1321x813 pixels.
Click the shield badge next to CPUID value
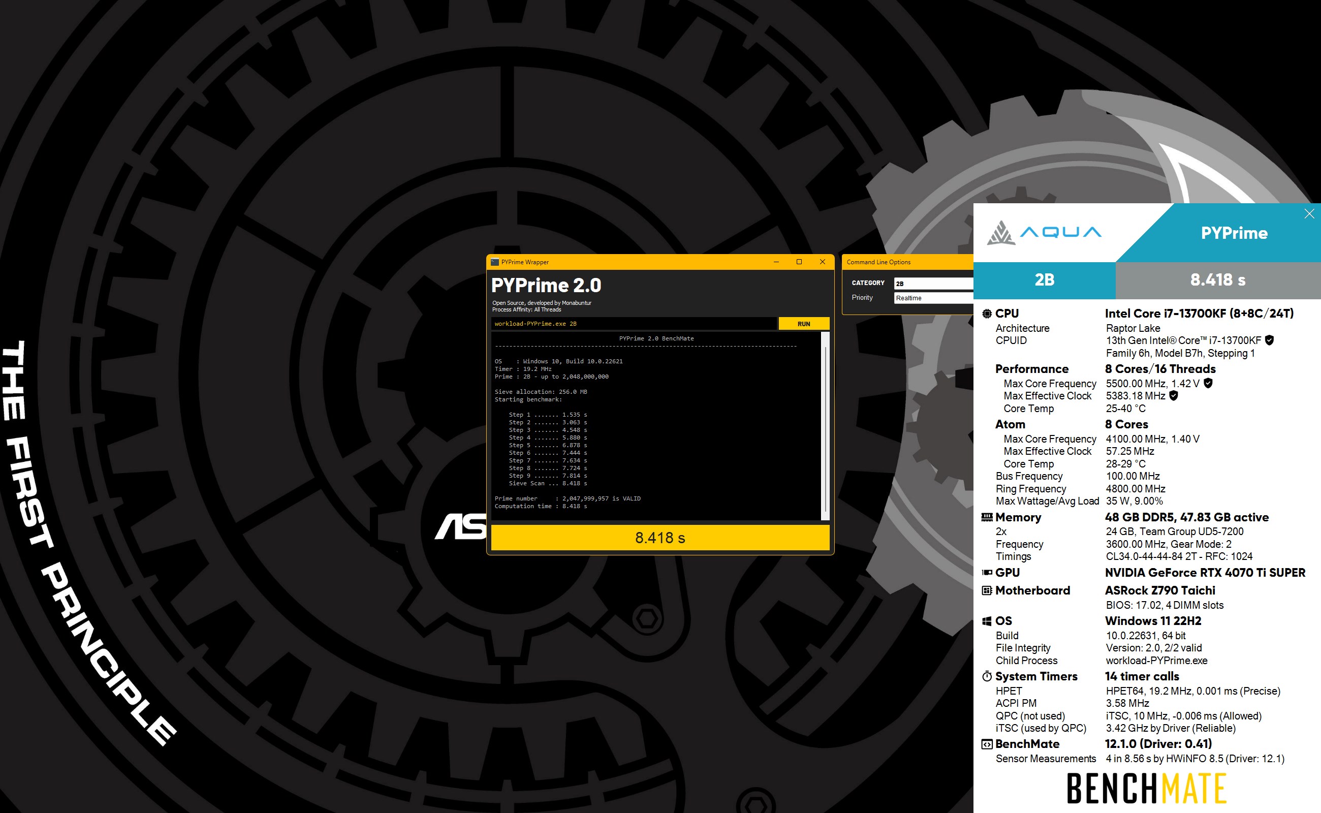pos(1269,340)
